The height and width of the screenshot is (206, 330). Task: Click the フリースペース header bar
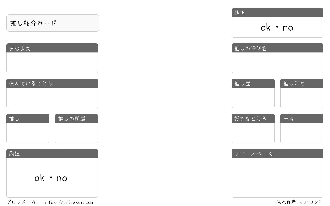pos(277,154)
